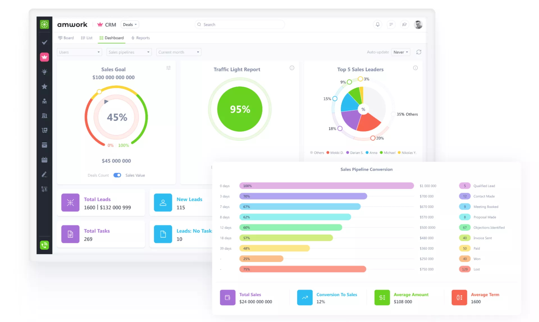Screen dimensions: 539x322
Task: Open Sales Goal settings sliders icon
Action: (x=168, y=68)
